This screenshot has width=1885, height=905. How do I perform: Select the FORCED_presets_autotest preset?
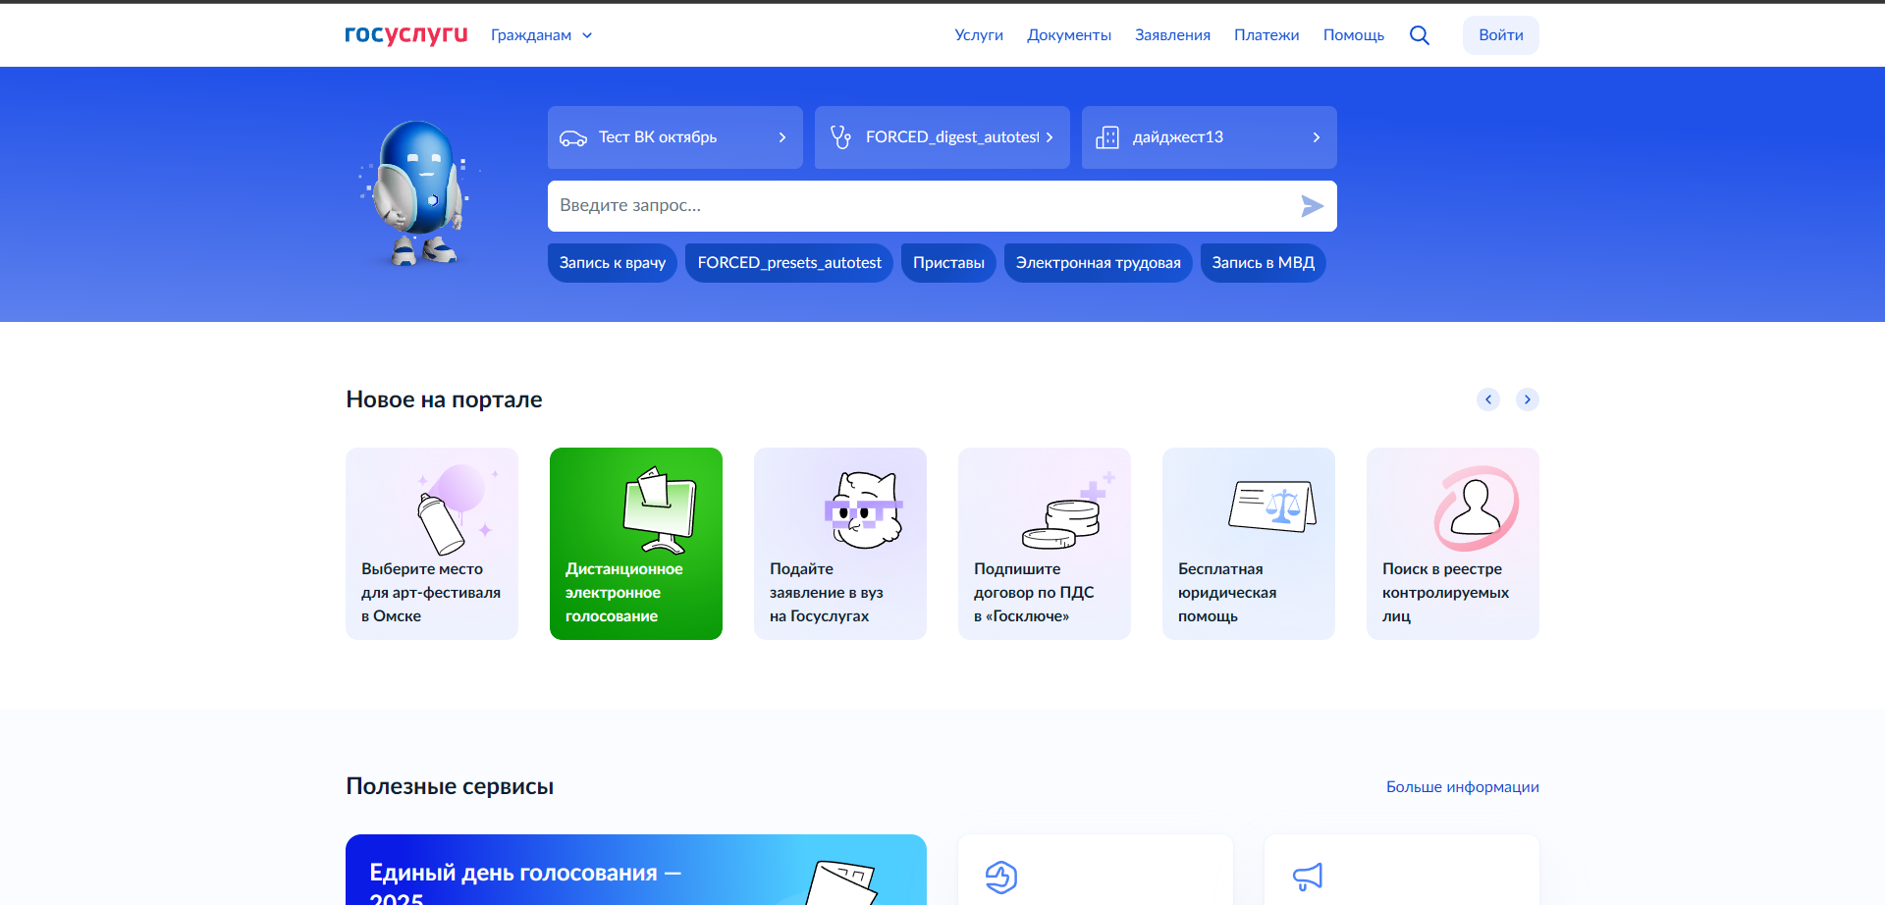tap(789, 263)
